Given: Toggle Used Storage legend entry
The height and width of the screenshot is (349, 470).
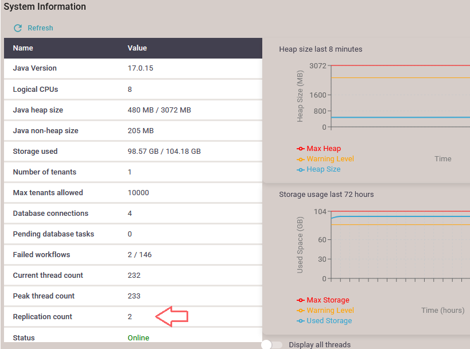Looking at the screenshot, I should 324,320.
